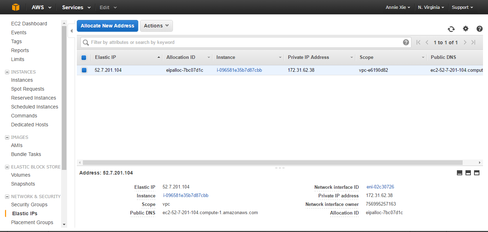Open the table settings gear

pyautogui.click(x=465, y=29)
